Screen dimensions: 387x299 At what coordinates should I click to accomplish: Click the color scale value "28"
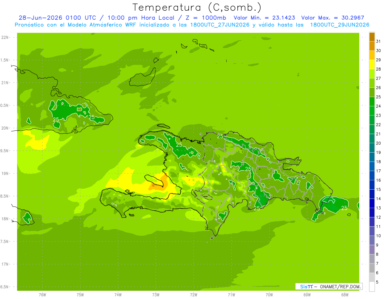[378, 69]
